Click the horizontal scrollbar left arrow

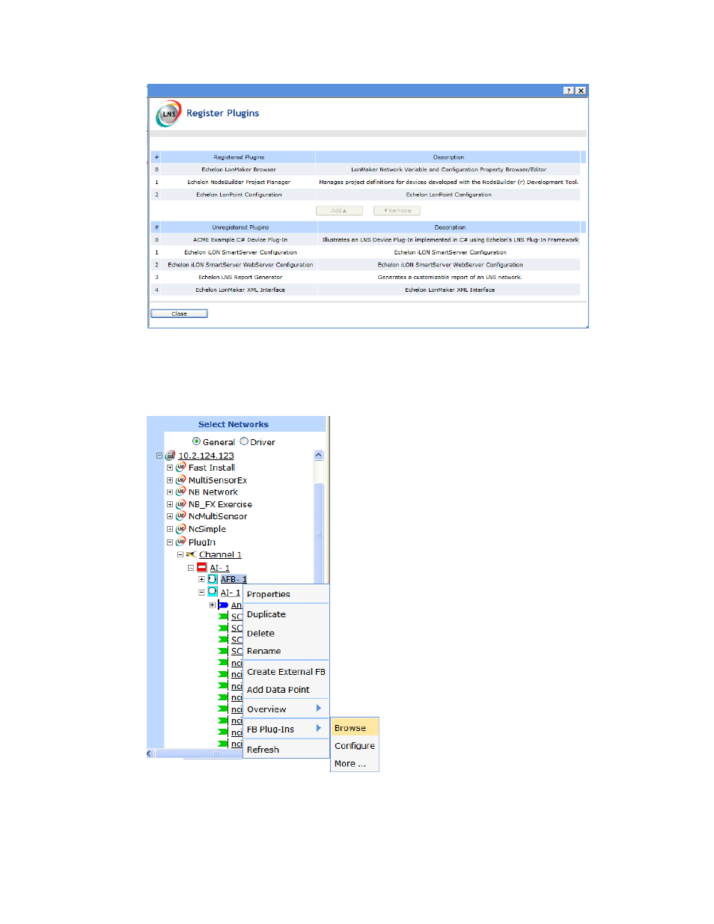(150, 753)
